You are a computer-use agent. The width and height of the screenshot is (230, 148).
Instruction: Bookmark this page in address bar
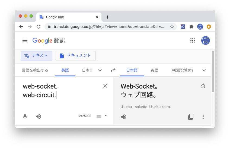tap(172, 27)
